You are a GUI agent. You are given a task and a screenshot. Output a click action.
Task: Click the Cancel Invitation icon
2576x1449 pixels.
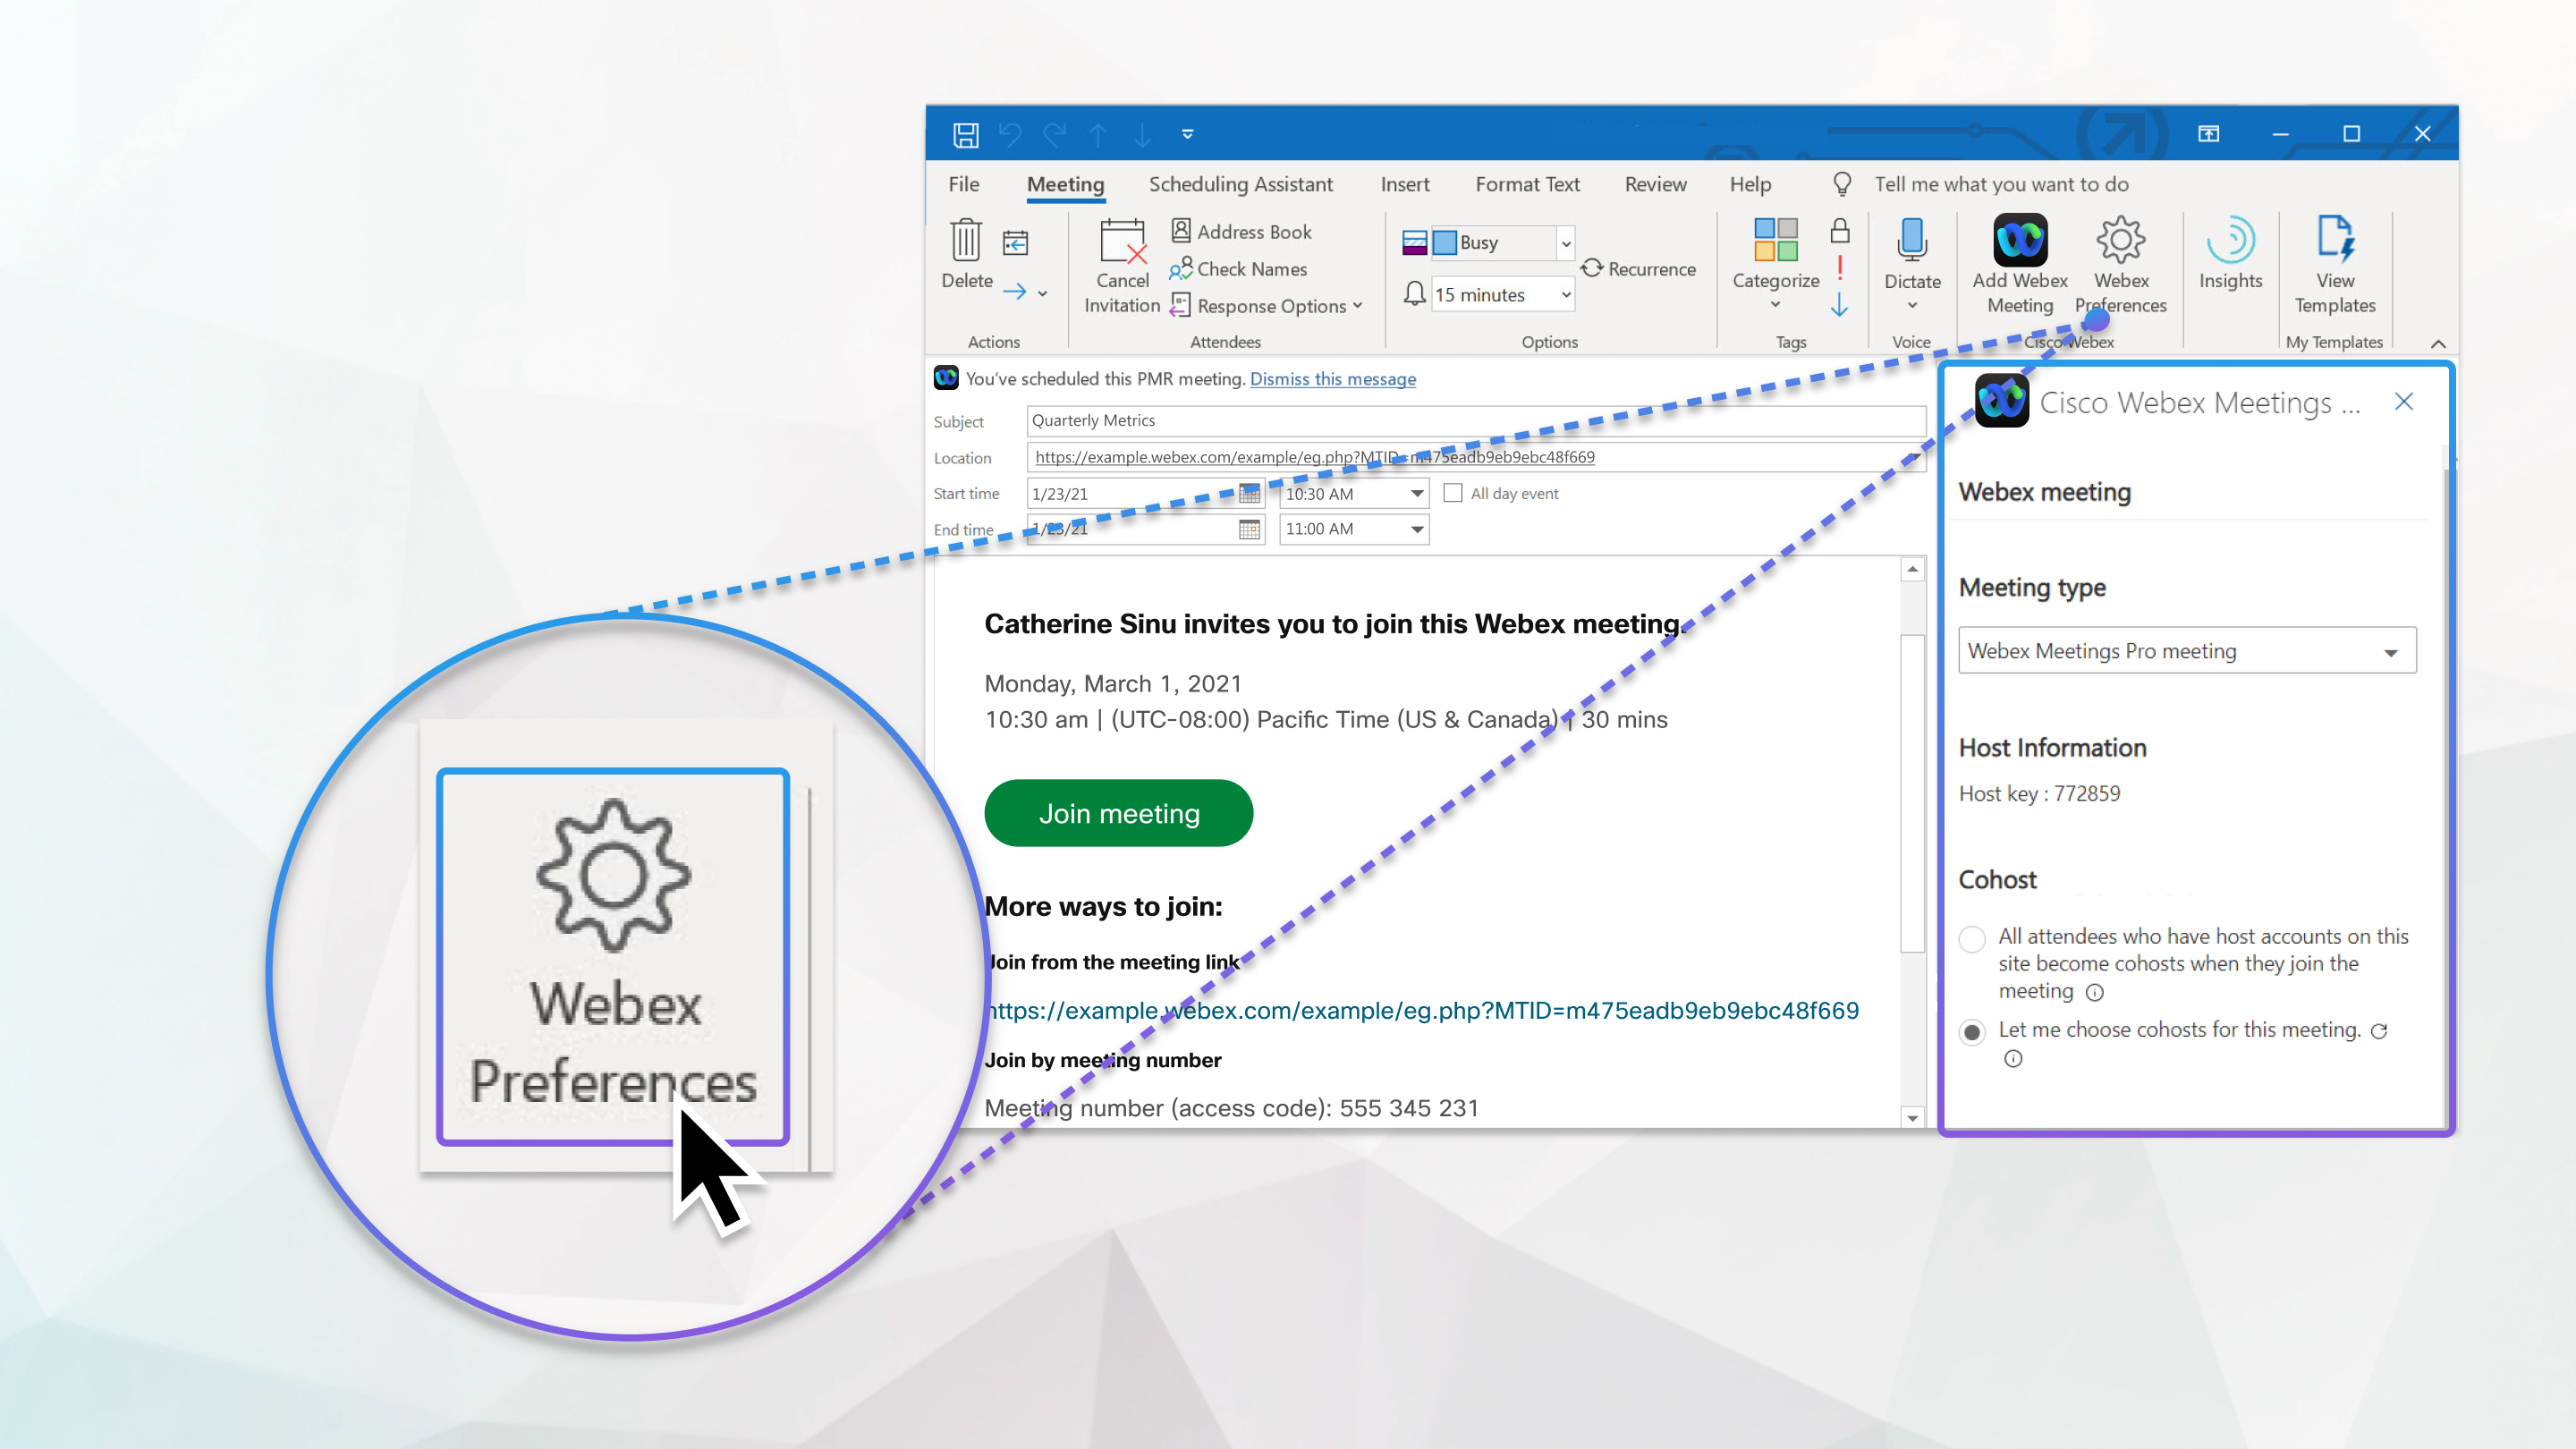tap(1122, 264)
